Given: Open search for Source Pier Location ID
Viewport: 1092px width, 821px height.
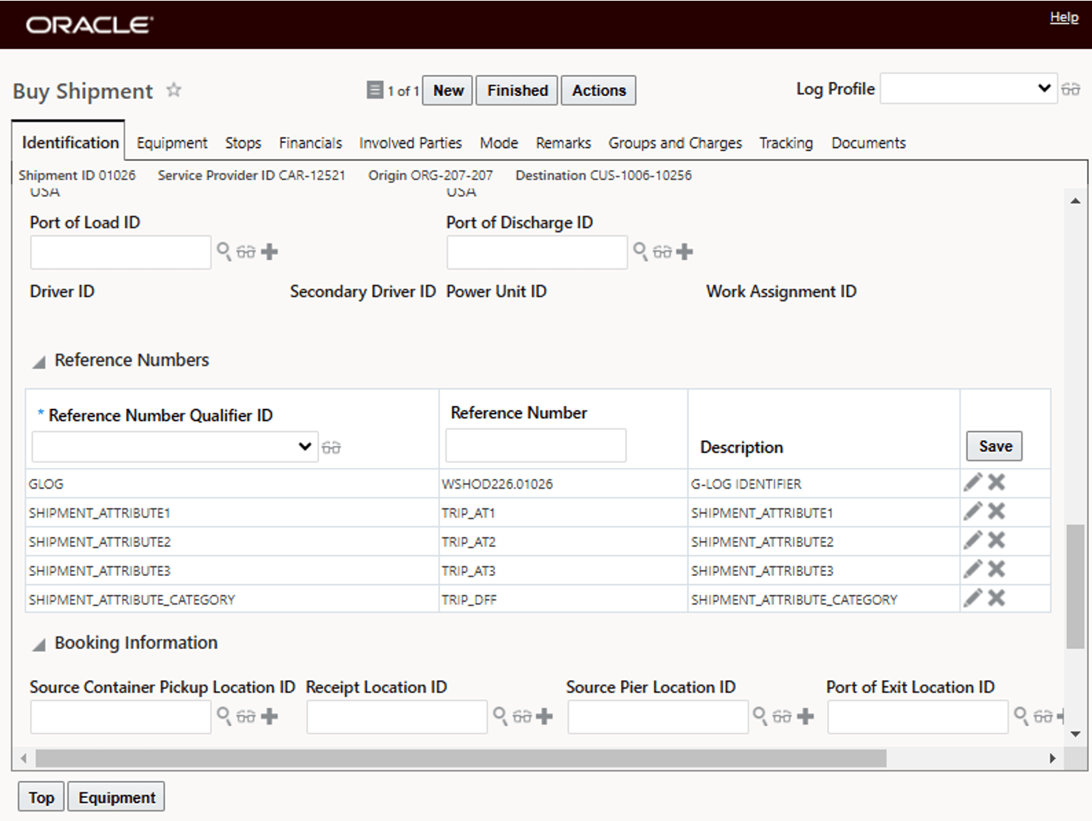Looking at the screenshot, I should point(759,716).
